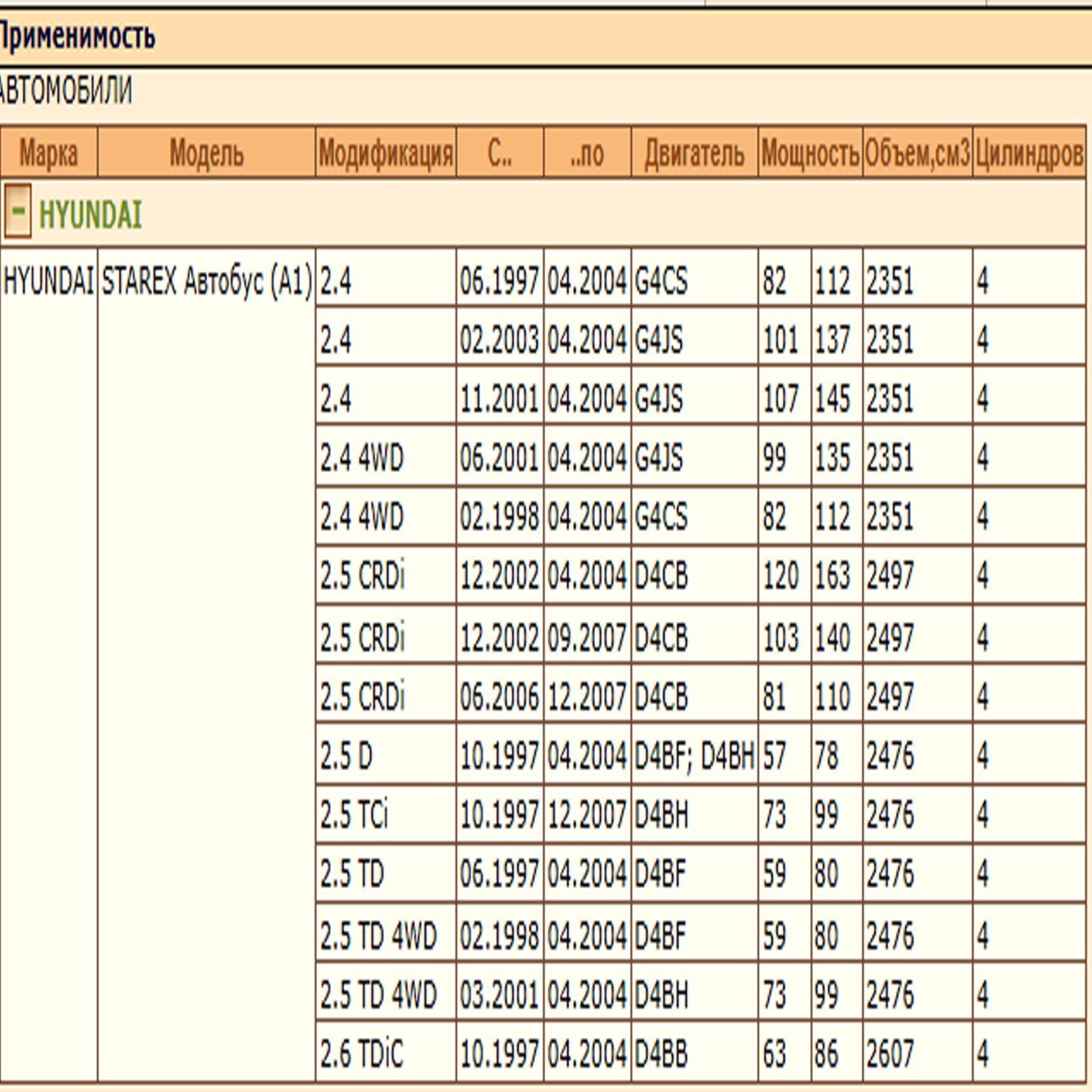
Task: Click the Применимость section heading
Action: coord(77,36)
